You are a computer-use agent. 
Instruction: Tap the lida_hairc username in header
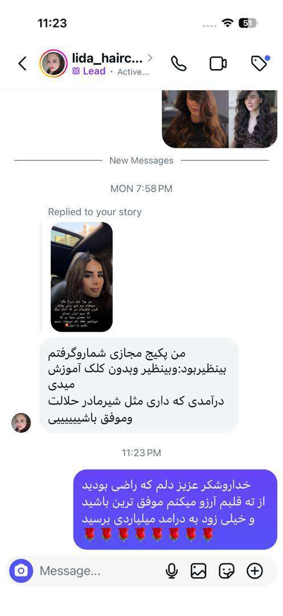tap(107, 58)
